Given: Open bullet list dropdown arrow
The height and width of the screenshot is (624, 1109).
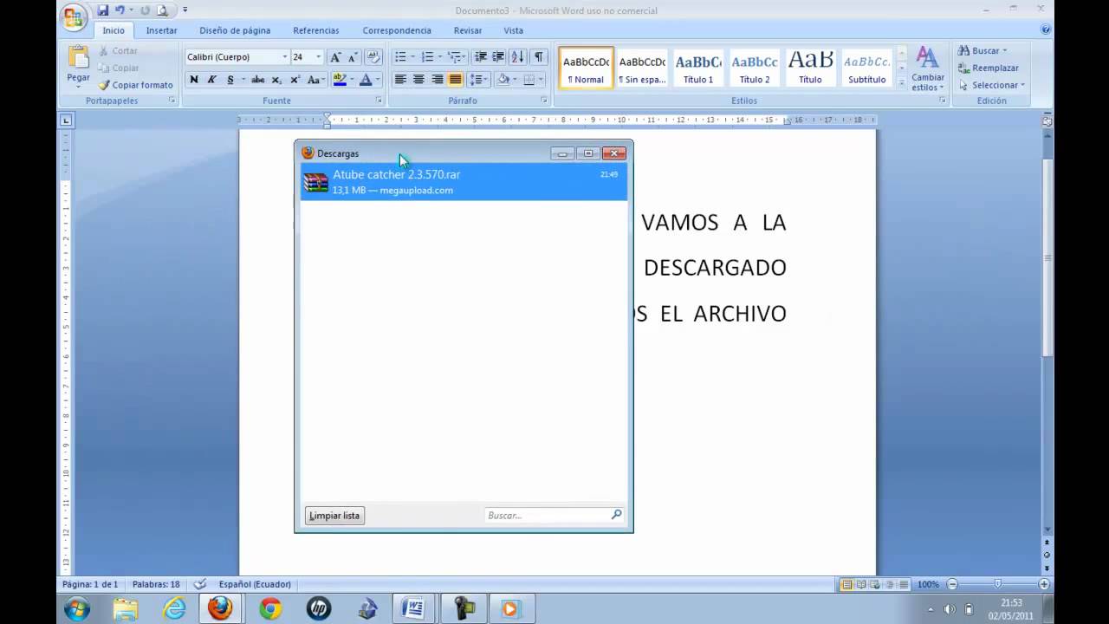Looking at the screenshot, I should click(412, 57).
